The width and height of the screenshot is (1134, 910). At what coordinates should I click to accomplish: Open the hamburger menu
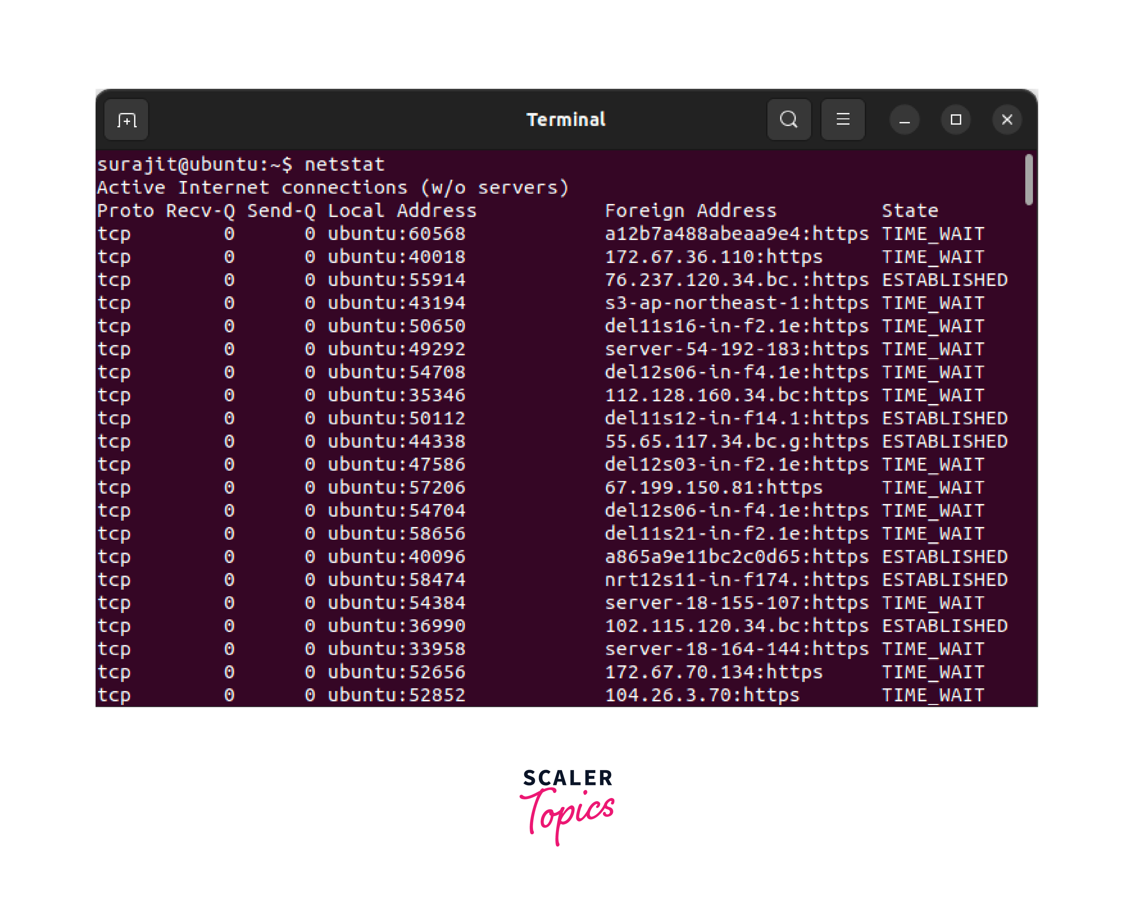tap(842, 120)
